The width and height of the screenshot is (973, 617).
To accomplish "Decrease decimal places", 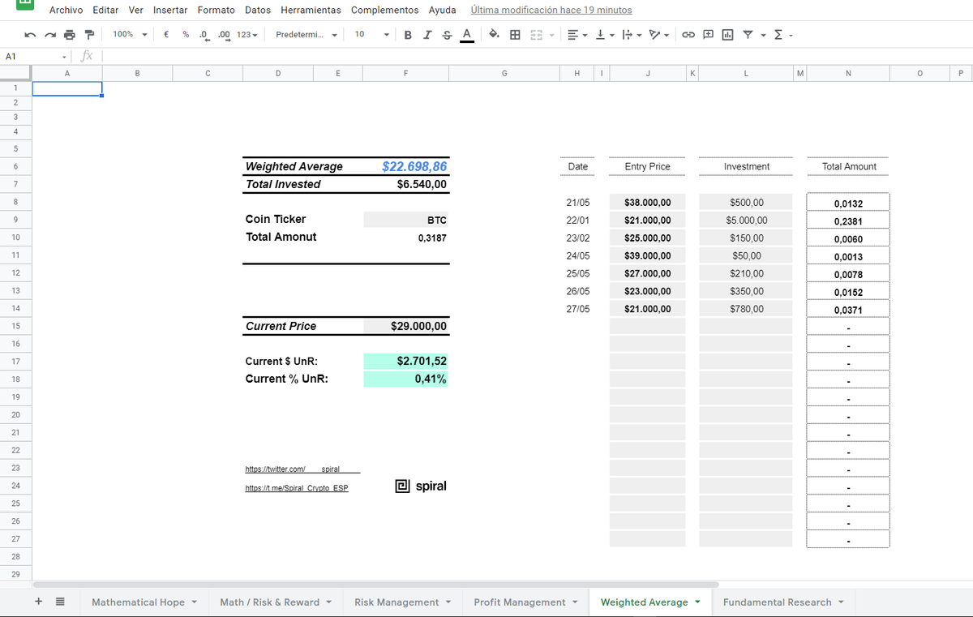I will [204, 35].
